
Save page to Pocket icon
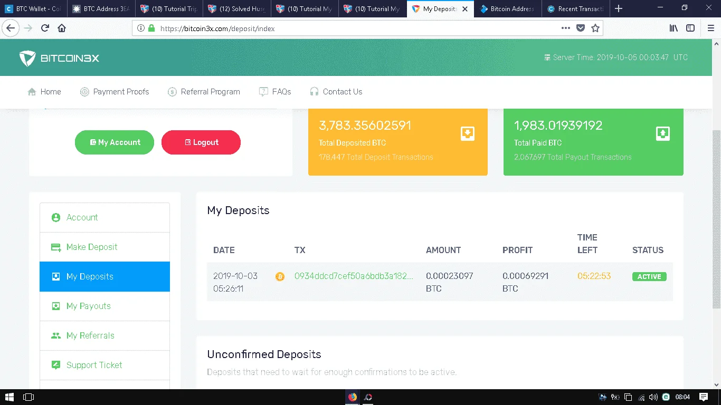pyautogui.click(x=581, y=28)
